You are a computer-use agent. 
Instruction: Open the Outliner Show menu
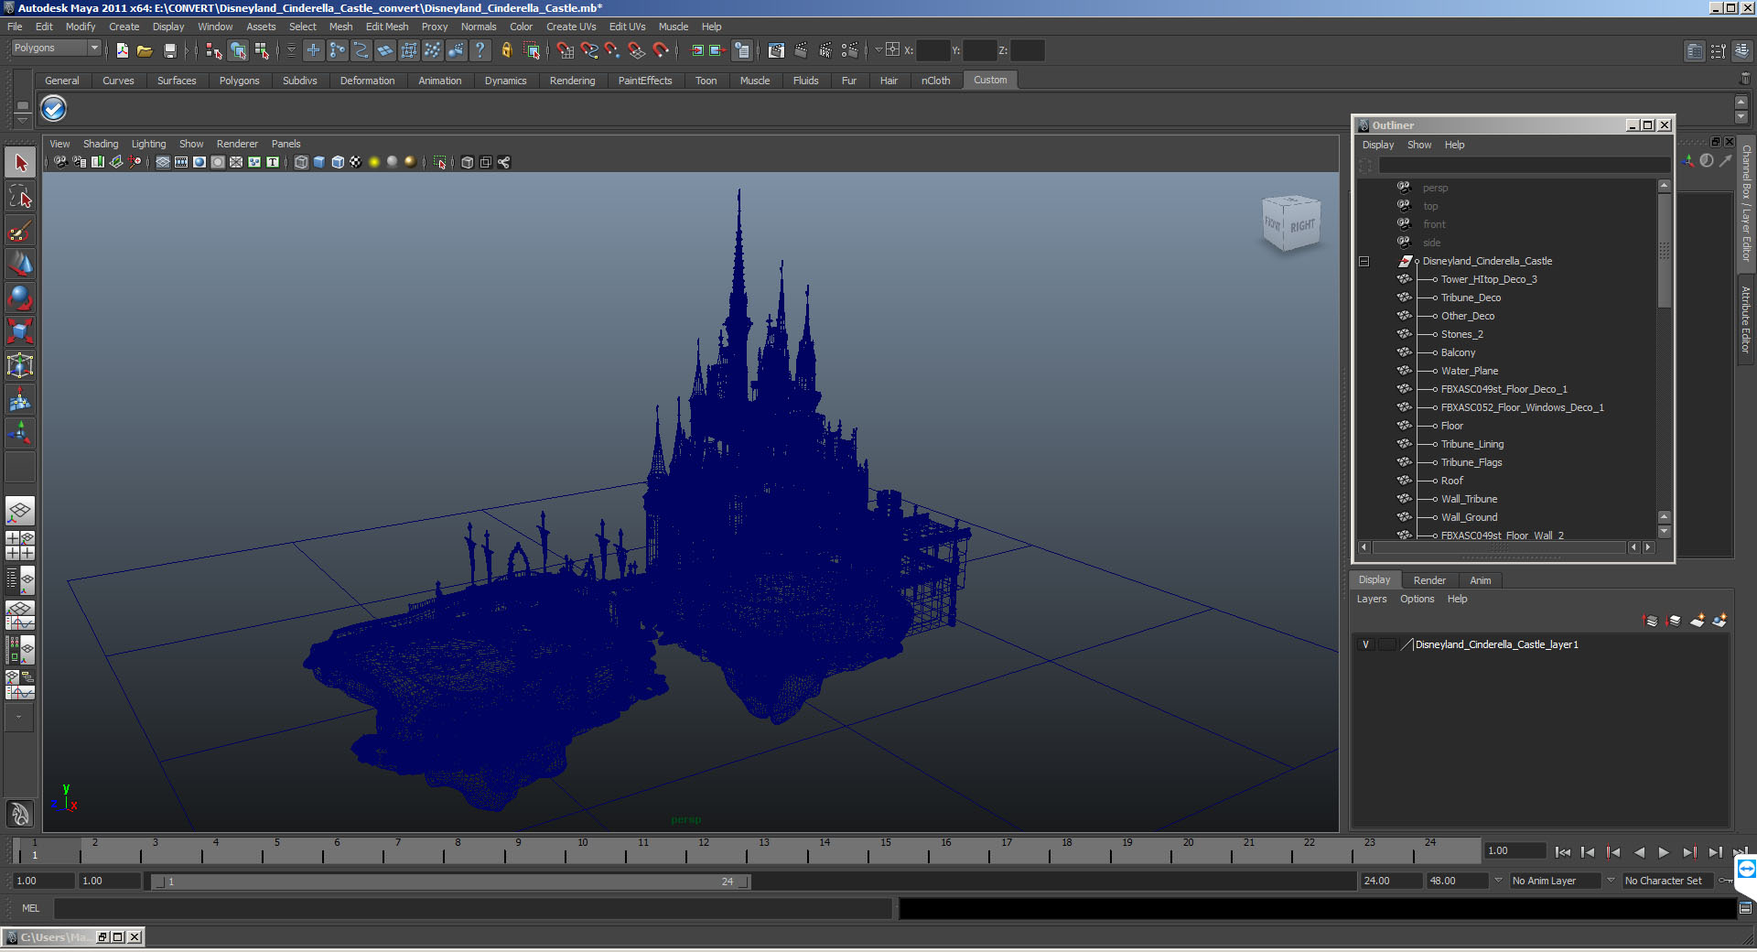tap(1419, 145)
